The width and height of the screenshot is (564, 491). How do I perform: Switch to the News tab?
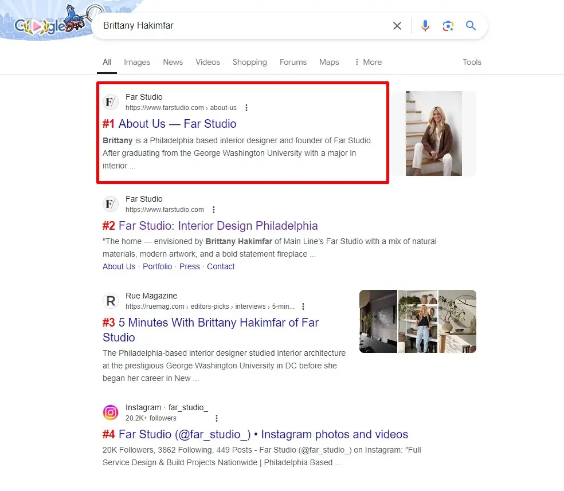click(x=173, y=62)
